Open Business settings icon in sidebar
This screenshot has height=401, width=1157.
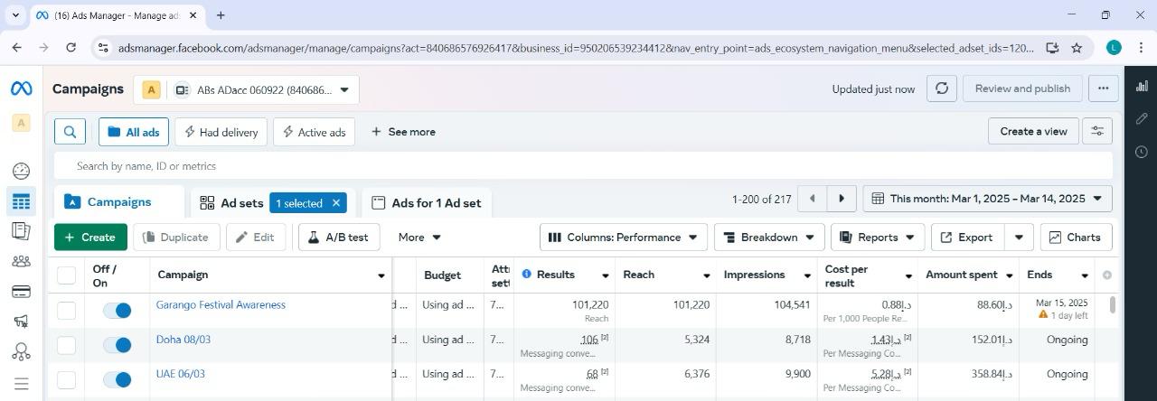[x=21, y=352]
